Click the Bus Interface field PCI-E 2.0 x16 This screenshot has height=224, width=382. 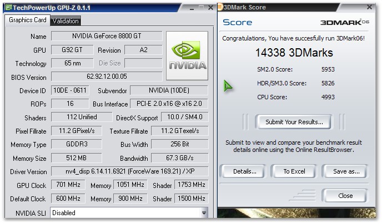[x=169, y=104]
